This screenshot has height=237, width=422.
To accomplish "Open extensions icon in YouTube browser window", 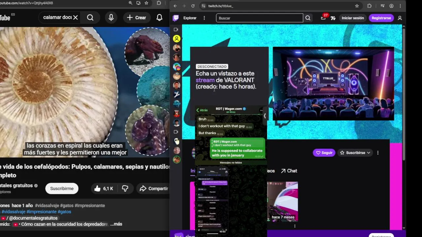I will [x=159, y=3].
